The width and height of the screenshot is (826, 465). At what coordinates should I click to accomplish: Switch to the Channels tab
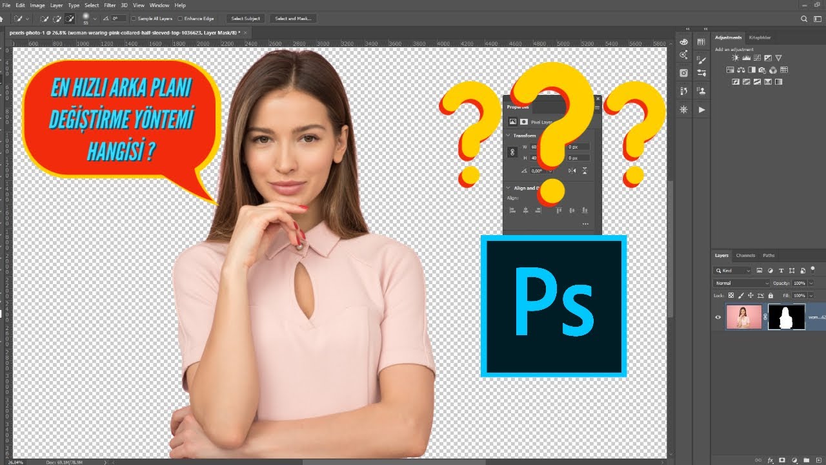click(x=745, y=255)
